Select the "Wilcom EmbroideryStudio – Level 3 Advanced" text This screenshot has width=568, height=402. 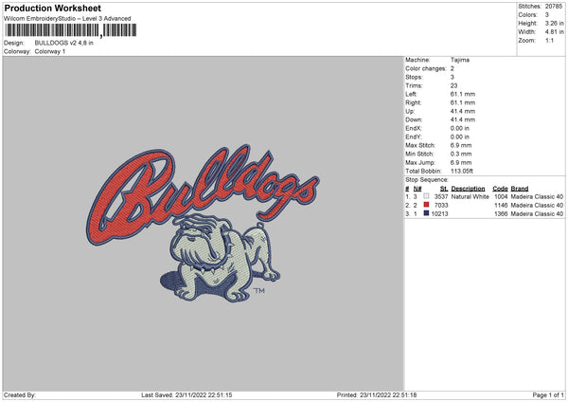pyautogui.click(x=67, y=19)
